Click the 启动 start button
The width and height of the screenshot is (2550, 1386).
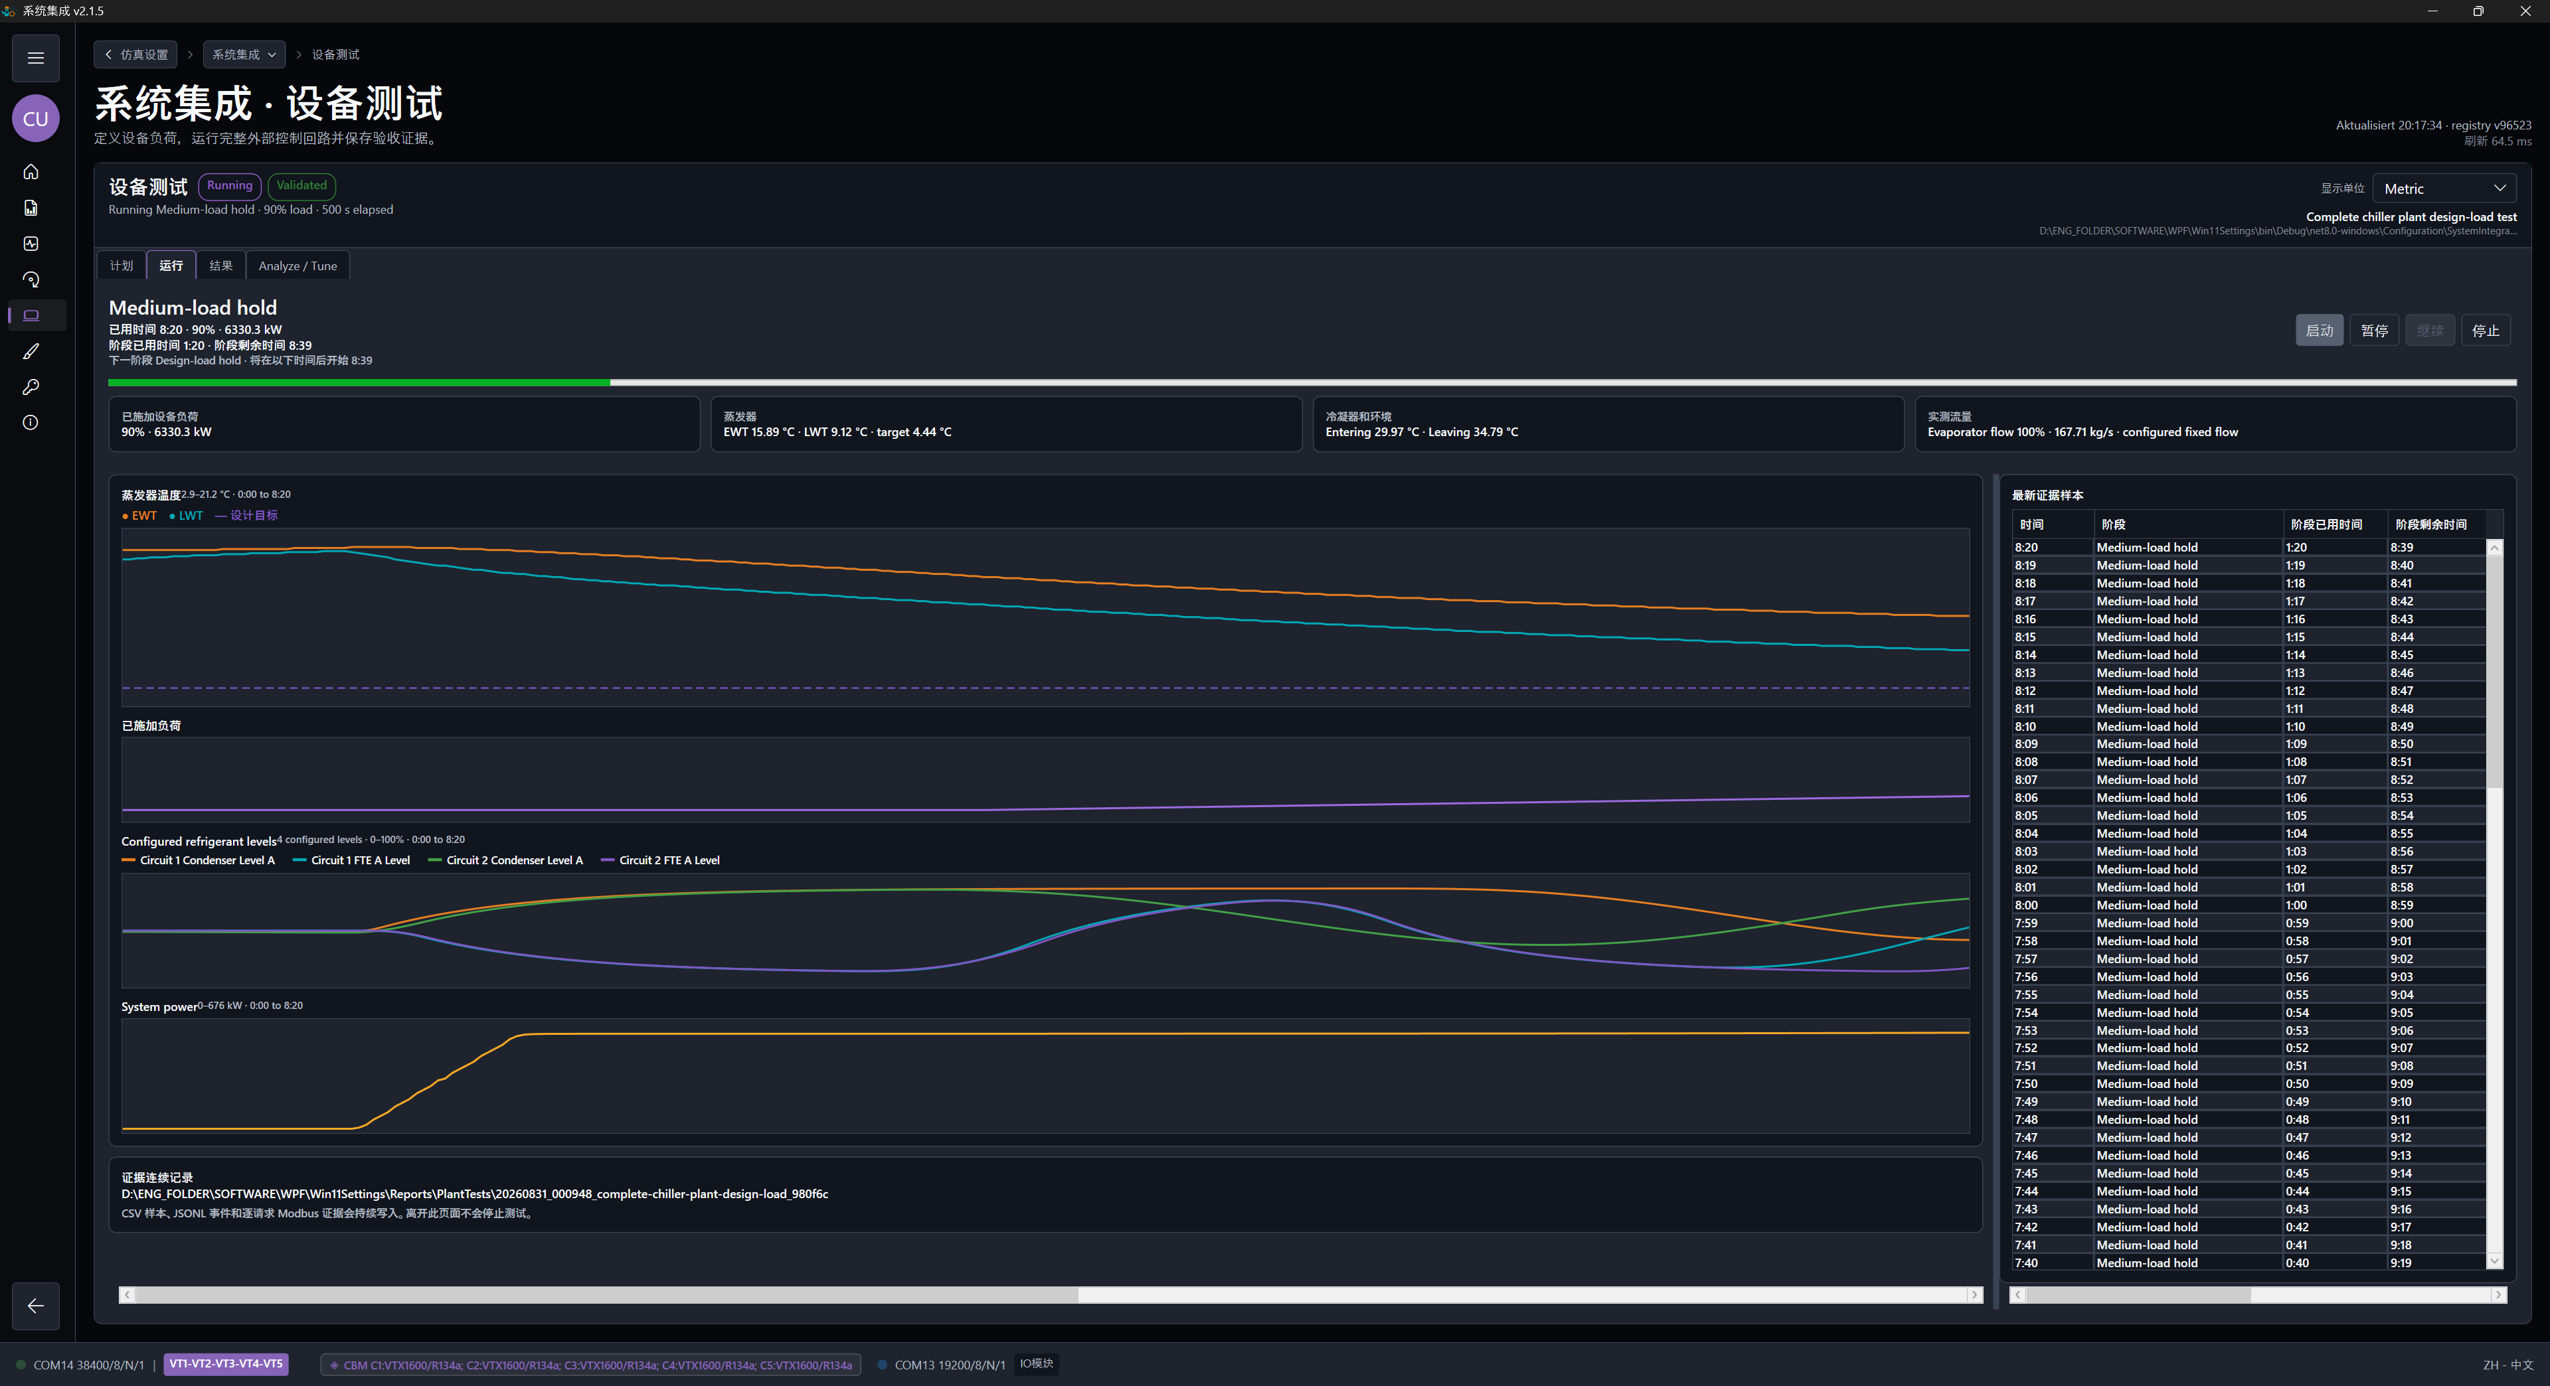coord(2320,331)
